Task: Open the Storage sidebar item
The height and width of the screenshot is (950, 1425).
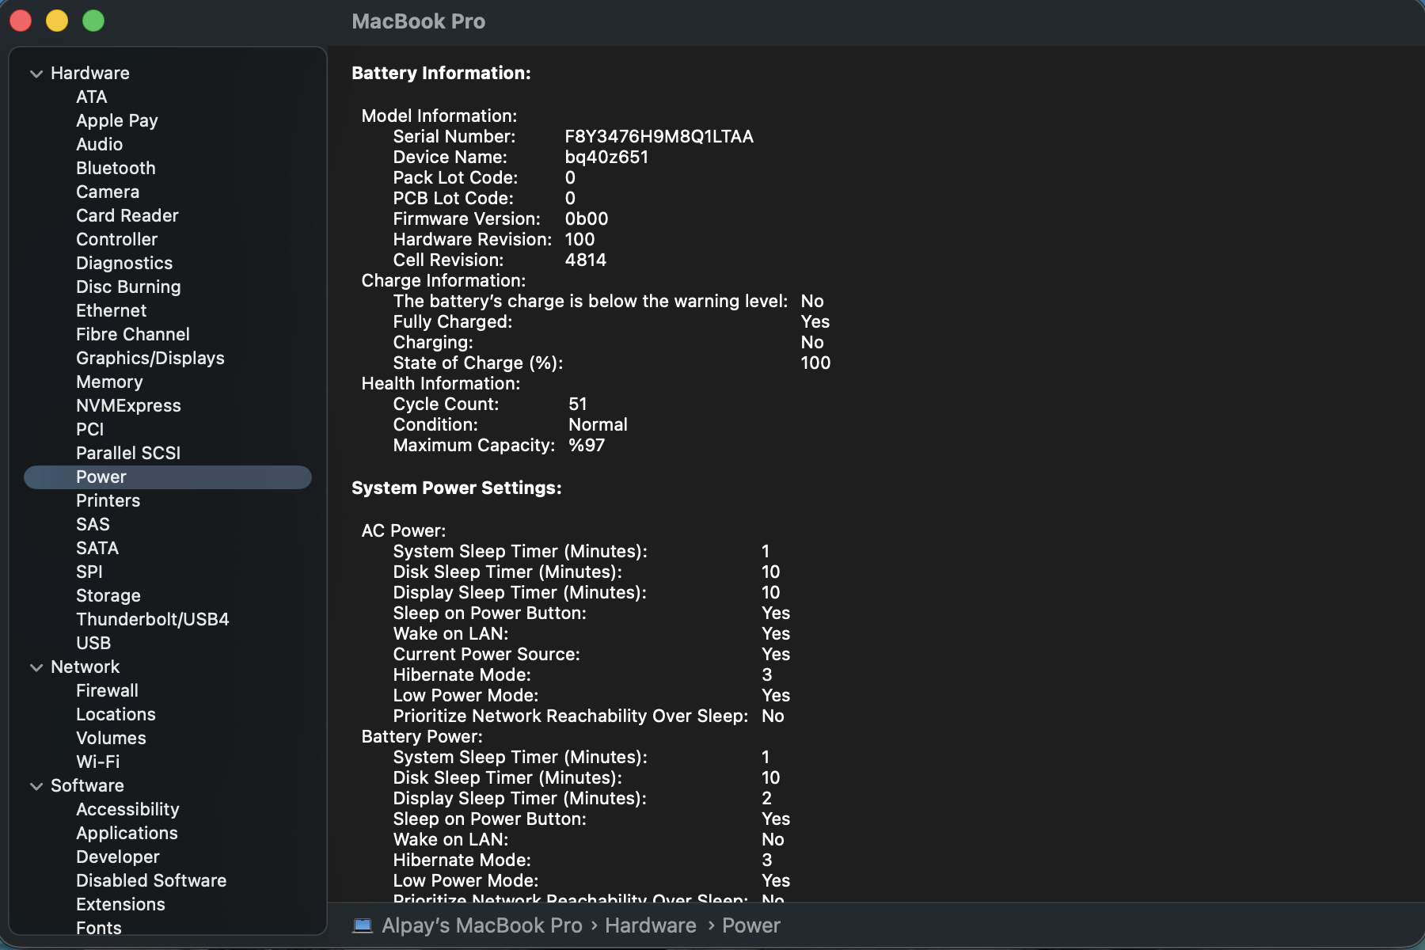Action: click(108, 595)
